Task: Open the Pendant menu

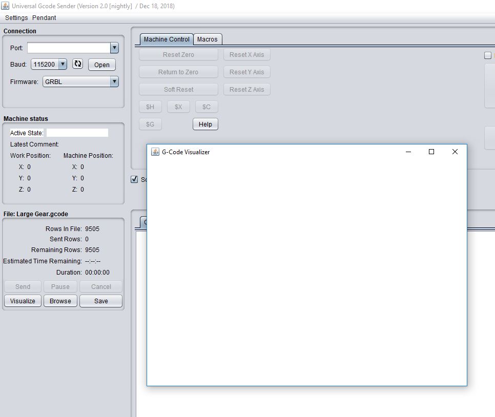Action: (44, 18)
